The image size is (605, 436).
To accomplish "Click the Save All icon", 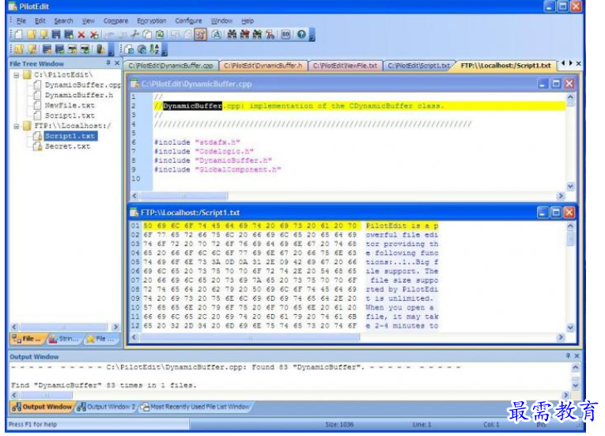I will 69,35.
